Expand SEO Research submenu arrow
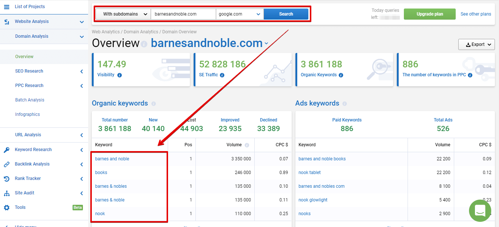This screenshot has height=227, width=499. 82,71
